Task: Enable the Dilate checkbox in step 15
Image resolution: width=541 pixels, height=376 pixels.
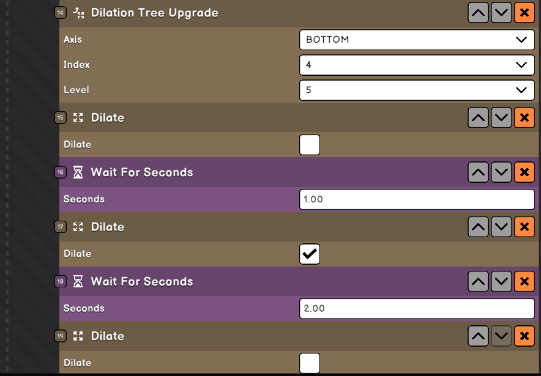Action: tap(310, 145)
